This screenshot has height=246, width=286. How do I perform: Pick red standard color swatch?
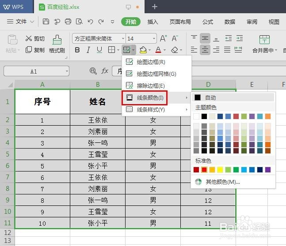click(204, 170)
